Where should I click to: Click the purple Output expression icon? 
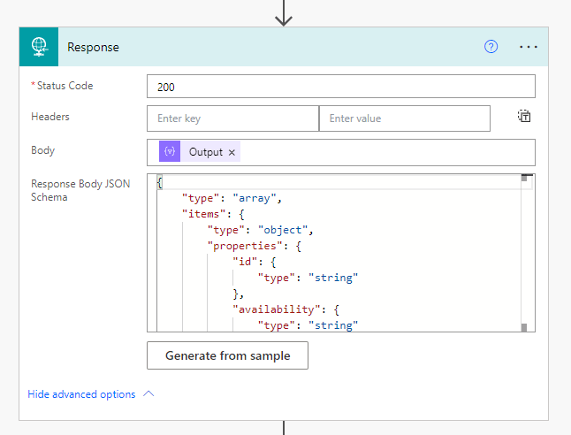[x=169, y=152]
